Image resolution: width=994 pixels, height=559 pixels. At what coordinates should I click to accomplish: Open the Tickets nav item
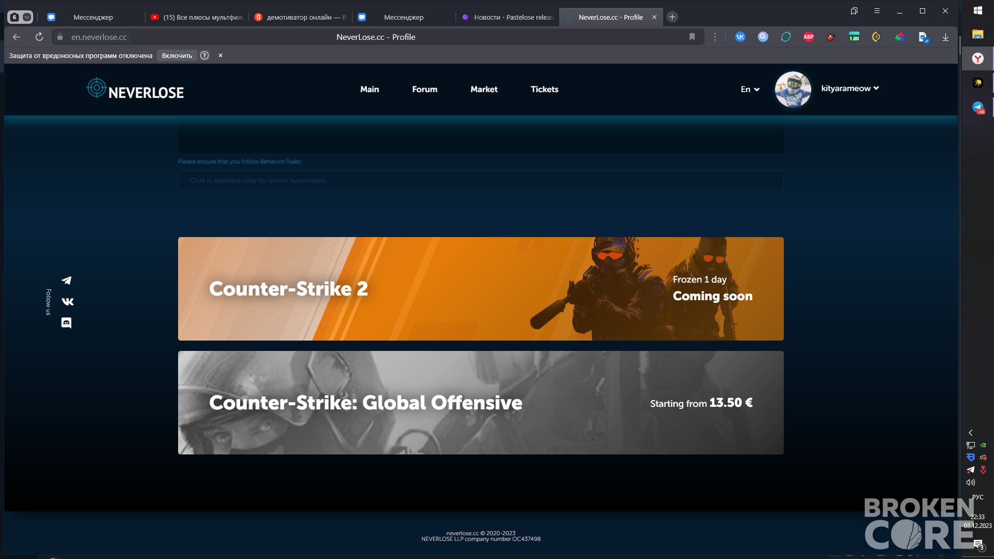(x=545, y=89)
